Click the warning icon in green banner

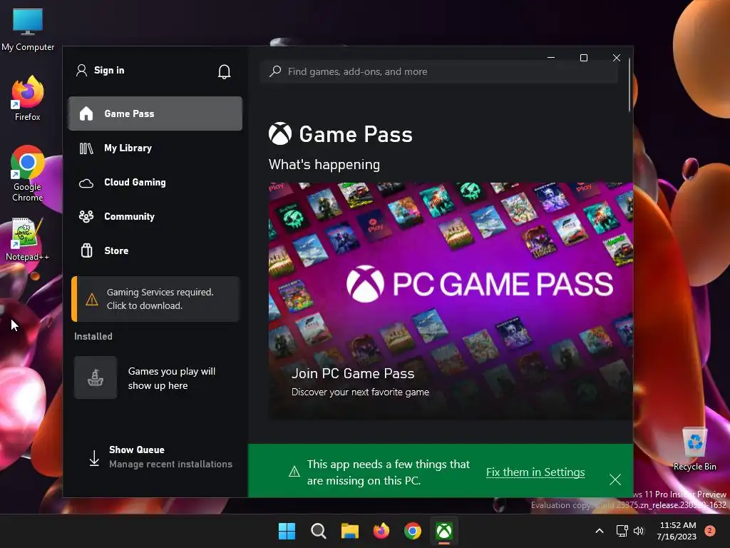point(294,472)
